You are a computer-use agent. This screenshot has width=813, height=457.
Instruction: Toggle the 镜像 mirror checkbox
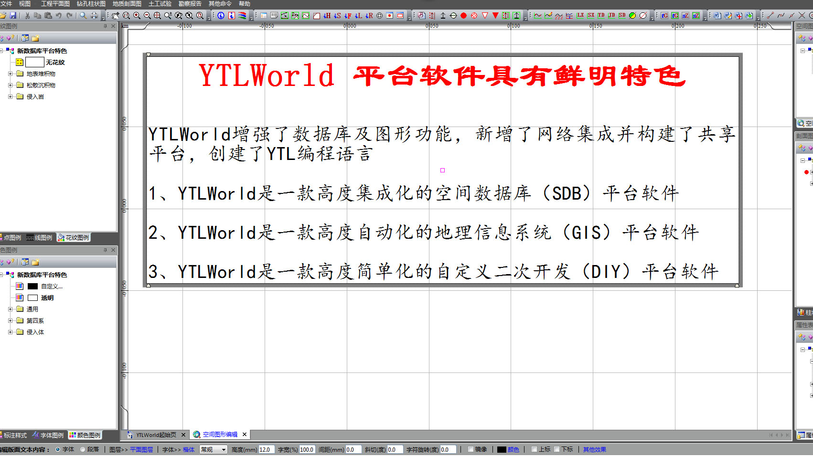pyautogui.click(x=471, y=449)
